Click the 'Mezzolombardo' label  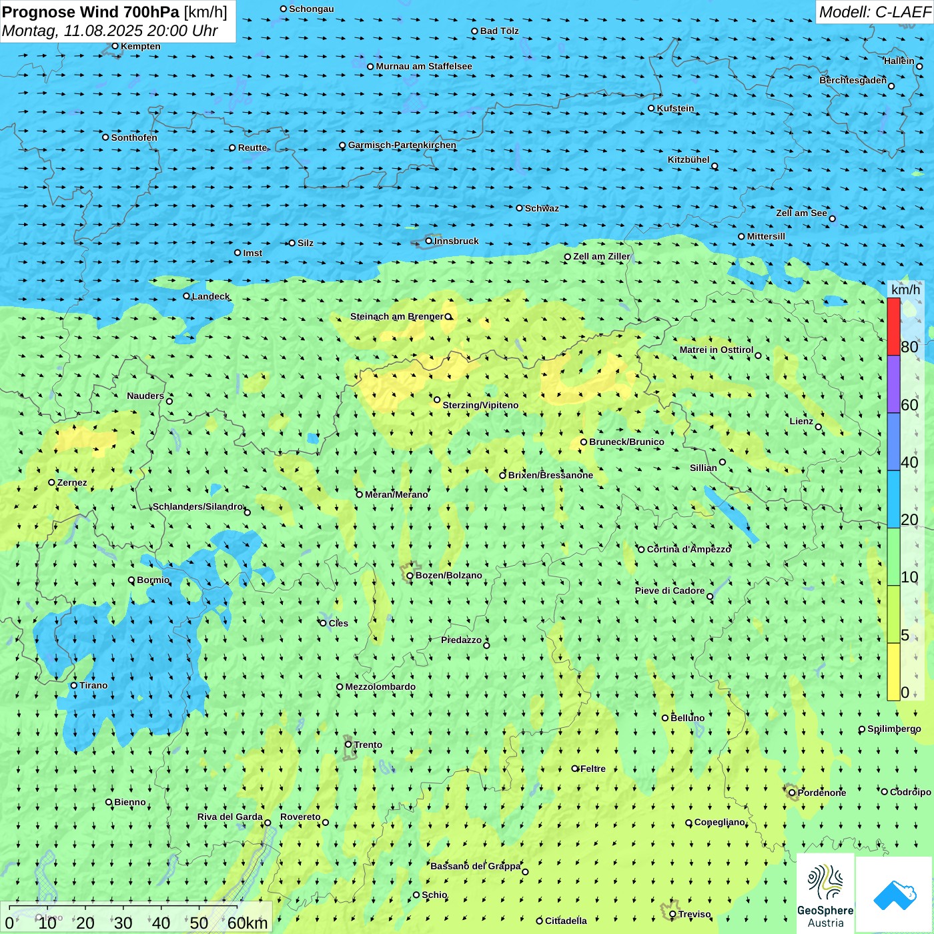[x=380, y=686]
